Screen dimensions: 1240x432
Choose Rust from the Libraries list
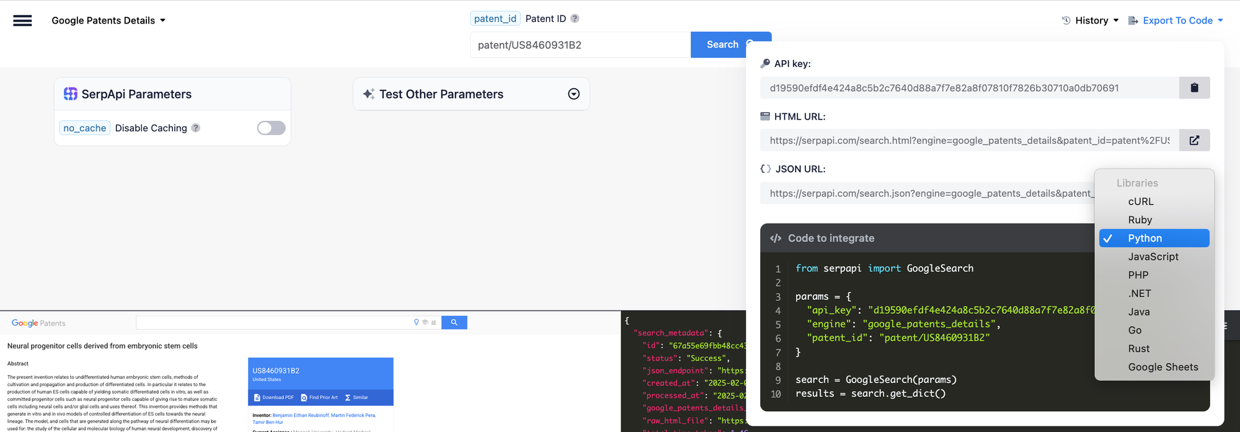click(1154, 348)
